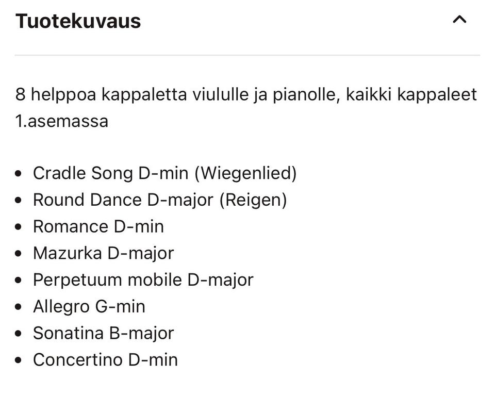Click the bullet before Allegro G-min
Screen dimensions: 495x411
click(19, 307)
